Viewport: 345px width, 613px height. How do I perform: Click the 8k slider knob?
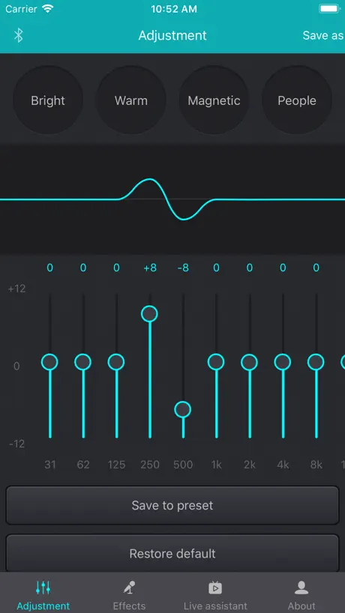316,362
